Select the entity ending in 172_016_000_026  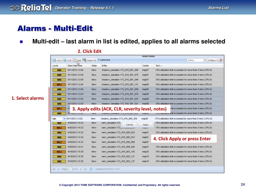click(x=118, y=147)
